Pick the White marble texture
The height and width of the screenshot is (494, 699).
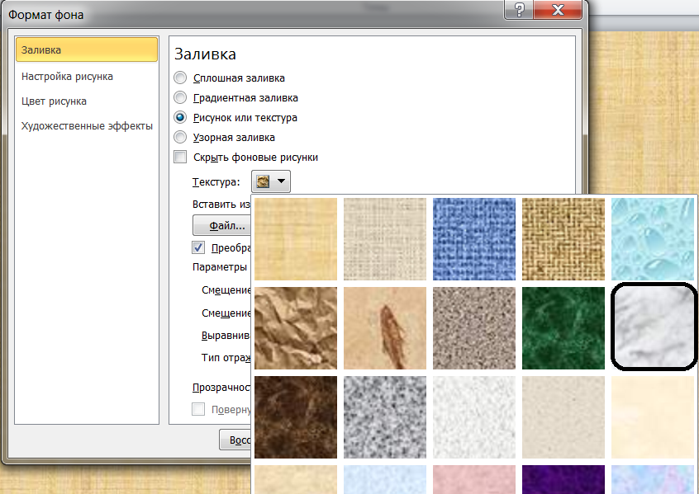point(653,327)
